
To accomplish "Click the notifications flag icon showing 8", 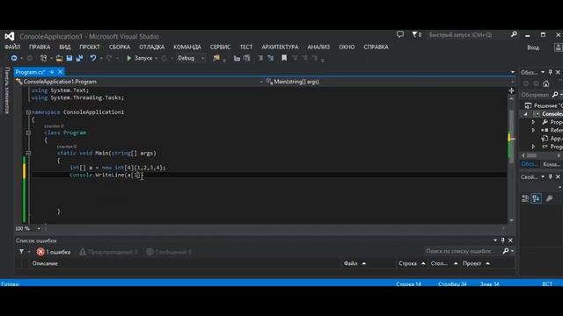I will (416, 34).
